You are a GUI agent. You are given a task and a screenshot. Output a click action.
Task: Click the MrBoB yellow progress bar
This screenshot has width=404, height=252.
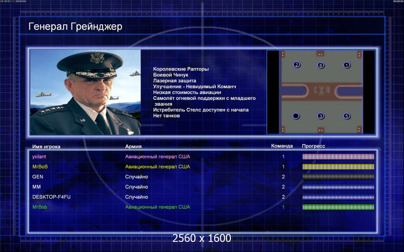pyautogui.click(x=338, y=167)
